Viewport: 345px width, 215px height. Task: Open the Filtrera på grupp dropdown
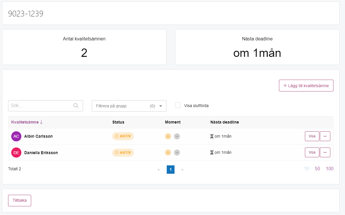coord(129,106)
